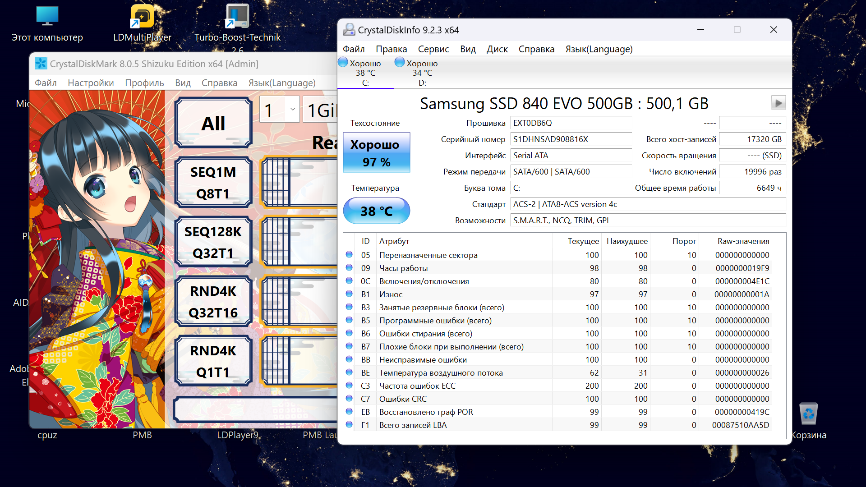Click the 38 °C temperature indicator
The height and width of the screenshot is (487, 866).
tap(376, 211)
